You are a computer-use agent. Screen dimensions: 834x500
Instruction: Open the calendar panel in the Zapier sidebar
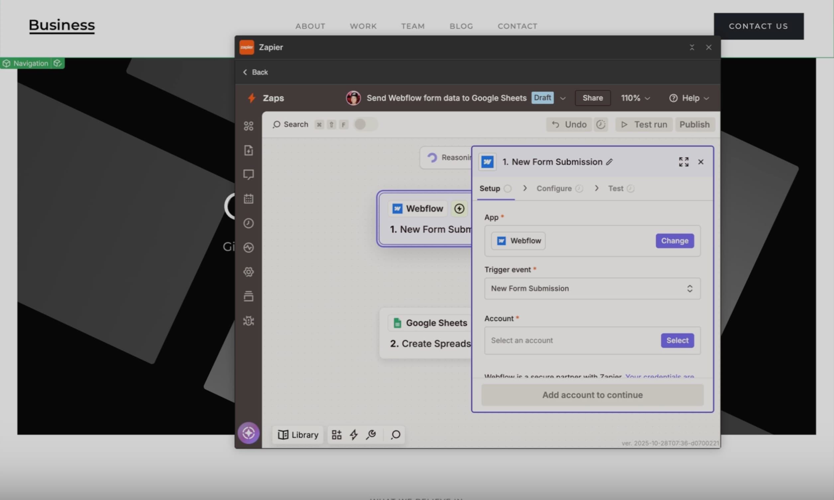tap(249, 198)
